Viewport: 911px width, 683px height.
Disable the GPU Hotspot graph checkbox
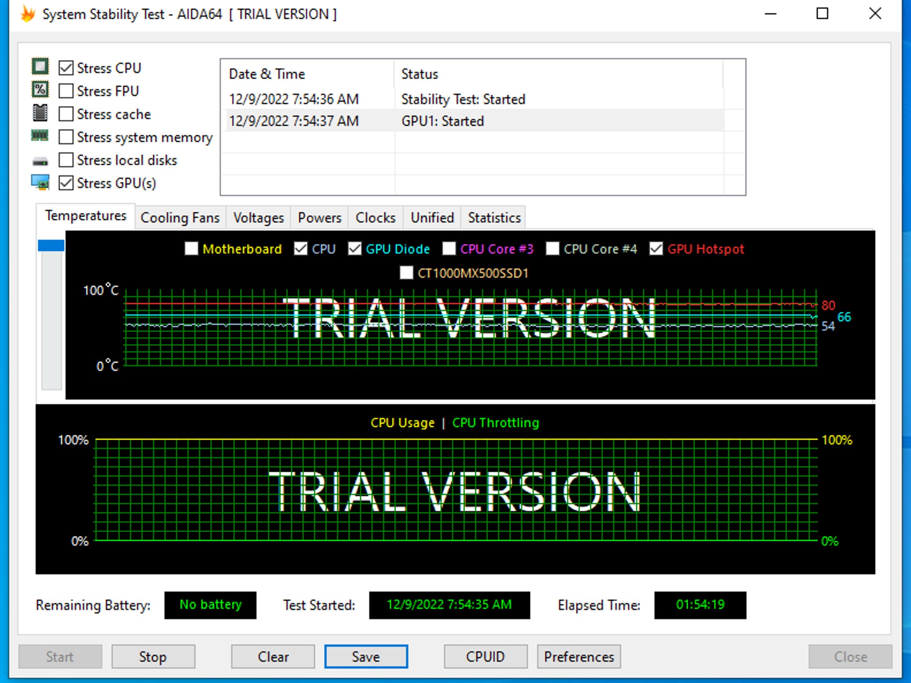(656, 249)
